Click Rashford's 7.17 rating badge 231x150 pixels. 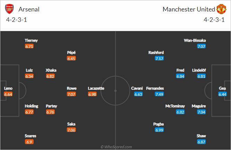pos(159,58)
